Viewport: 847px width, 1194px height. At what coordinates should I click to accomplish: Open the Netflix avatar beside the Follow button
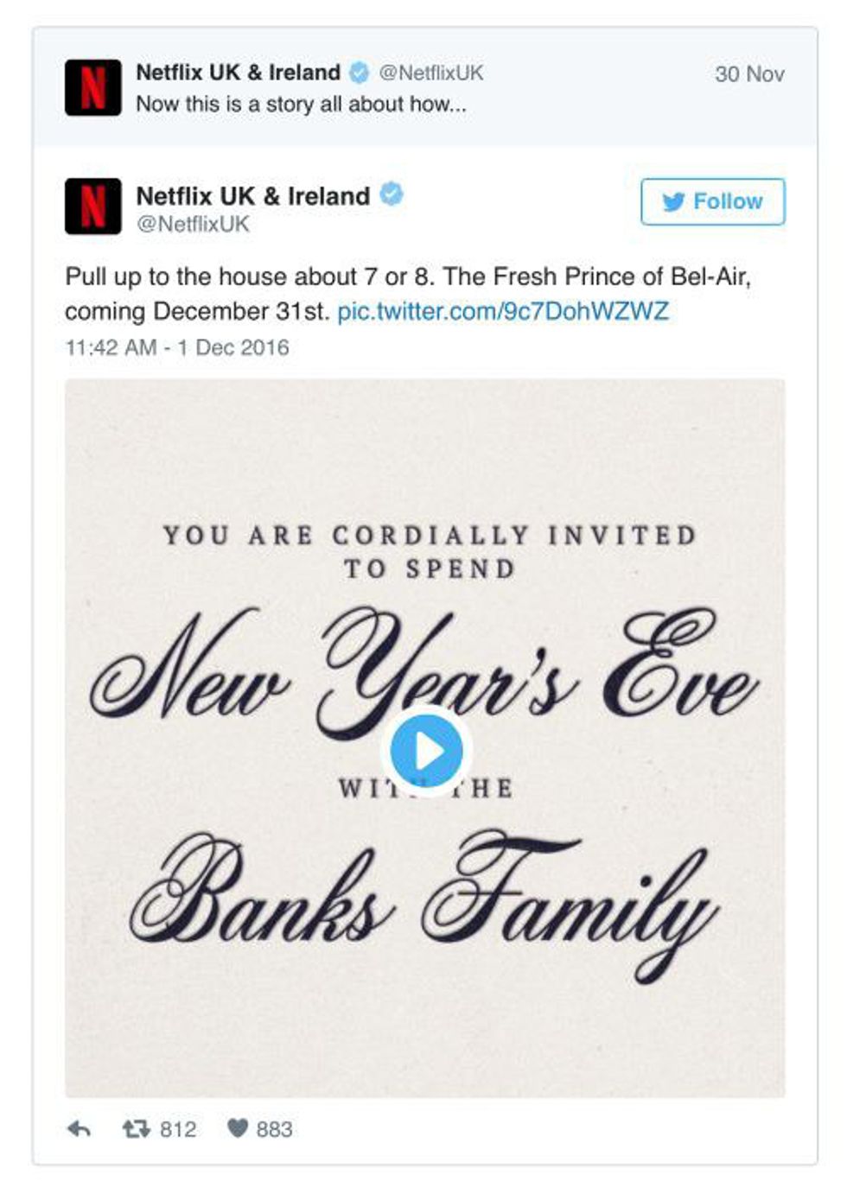point(92,206)
